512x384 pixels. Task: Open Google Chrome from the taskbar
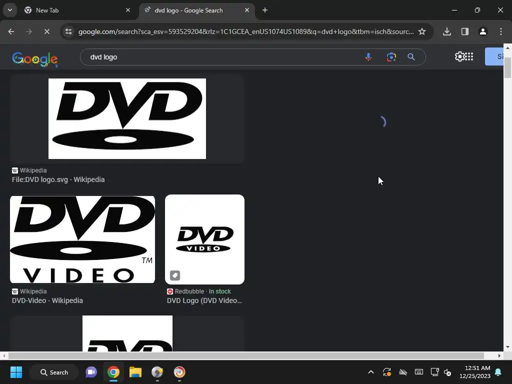[113, 372]
